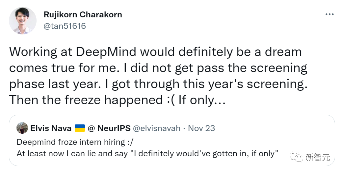Viewport: 341px width, 172px height.
Task: Open the tweet's more options menu
Action: coord(330,14)
